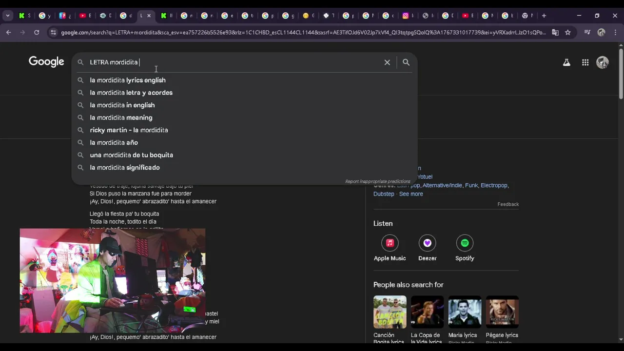Click the Listen heading
This screenshot has width=624, height=351.
click(x=383, y=223)
